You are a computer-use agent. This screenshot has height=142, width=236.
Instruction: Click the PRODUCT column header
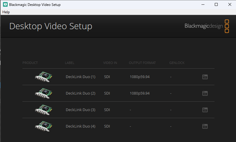30,63
